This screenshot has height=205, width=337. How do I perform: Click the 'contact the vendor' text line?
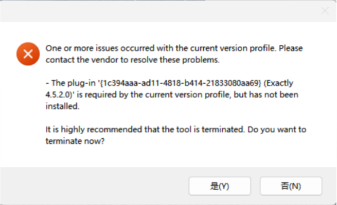pos(132,60)
